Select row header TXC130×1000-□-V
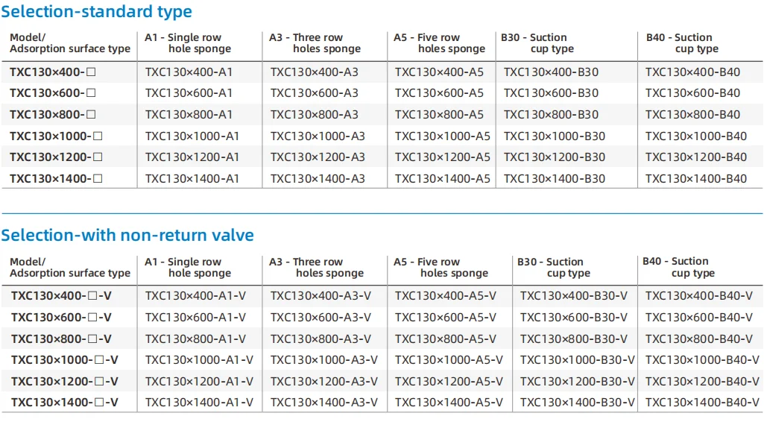764x422 pixels. (64, 360)
